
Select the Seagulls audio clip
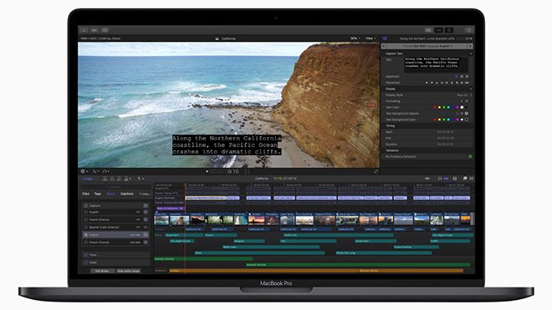coord(249,241)
